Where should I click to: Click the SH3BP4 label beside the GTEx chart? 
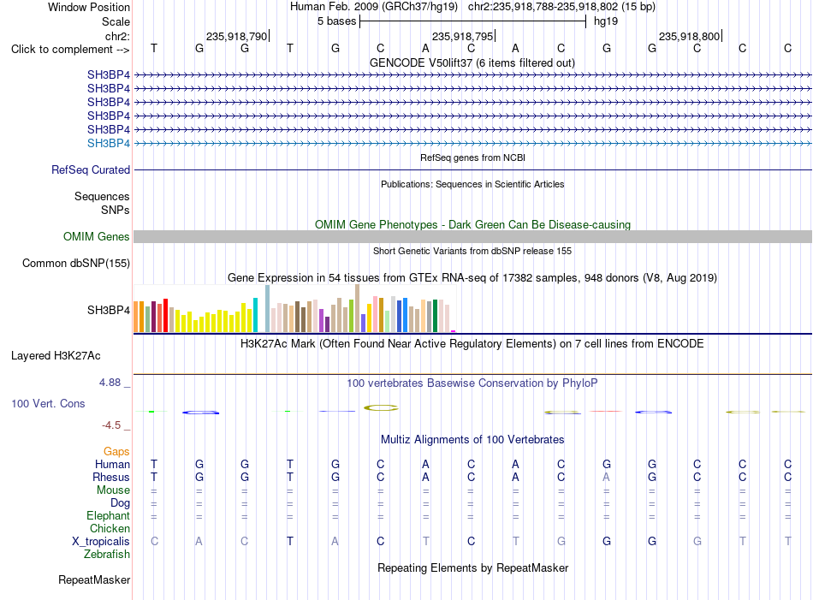109,310
